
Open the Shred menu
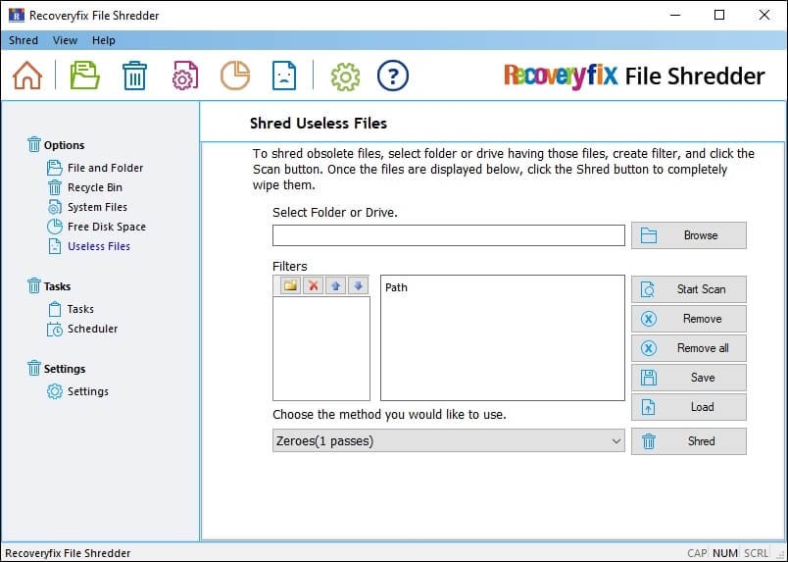[x=24, y=40]
